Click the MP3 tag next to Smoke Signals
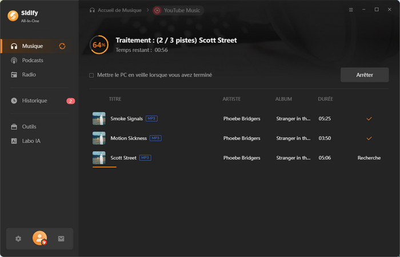400x257 pixels. coord(151,118)
